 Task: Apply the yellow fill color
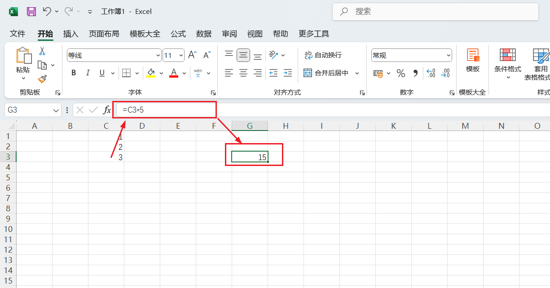pyautogui.click(x=151, y=73)
